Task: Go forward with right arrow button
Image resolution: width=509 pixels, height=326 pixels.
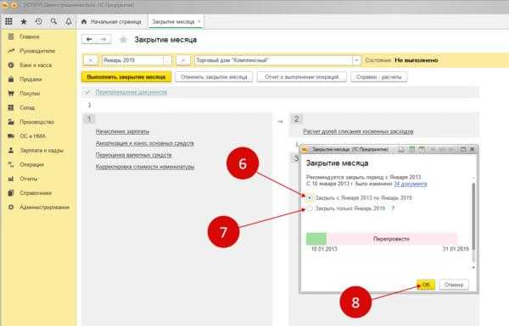Action: tap(103, 40)
